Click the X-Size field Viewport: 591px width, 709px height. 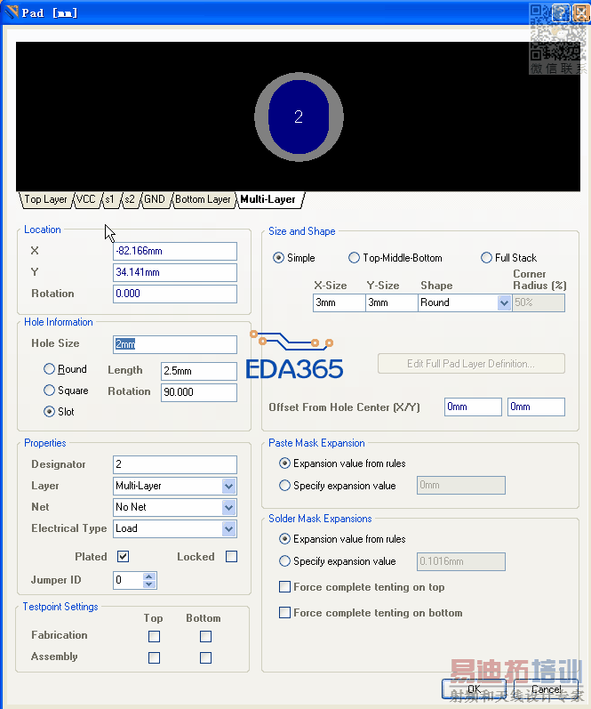coord(339,302)
